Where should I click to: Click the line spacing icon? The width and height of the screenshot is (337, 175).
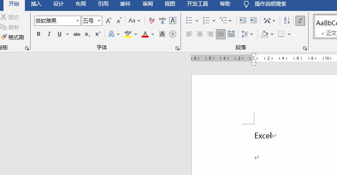pyautogui.click(x=245, y=34)
